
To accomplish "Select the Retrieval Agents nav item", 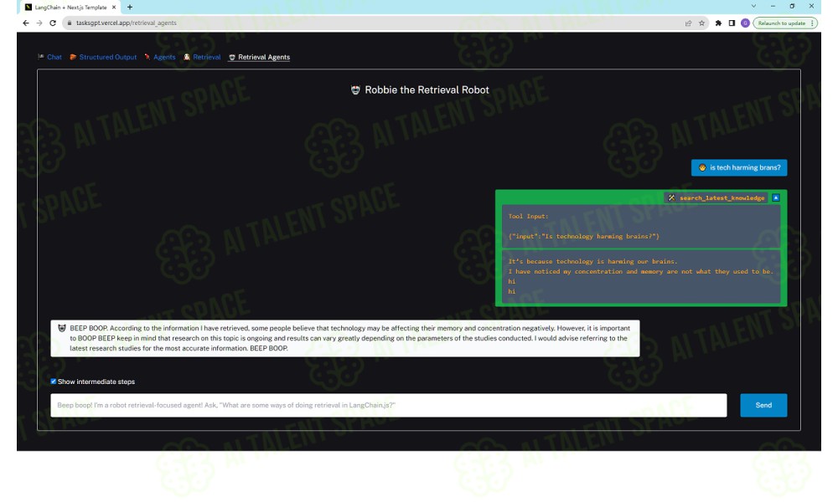I will (x=259, y=57).
